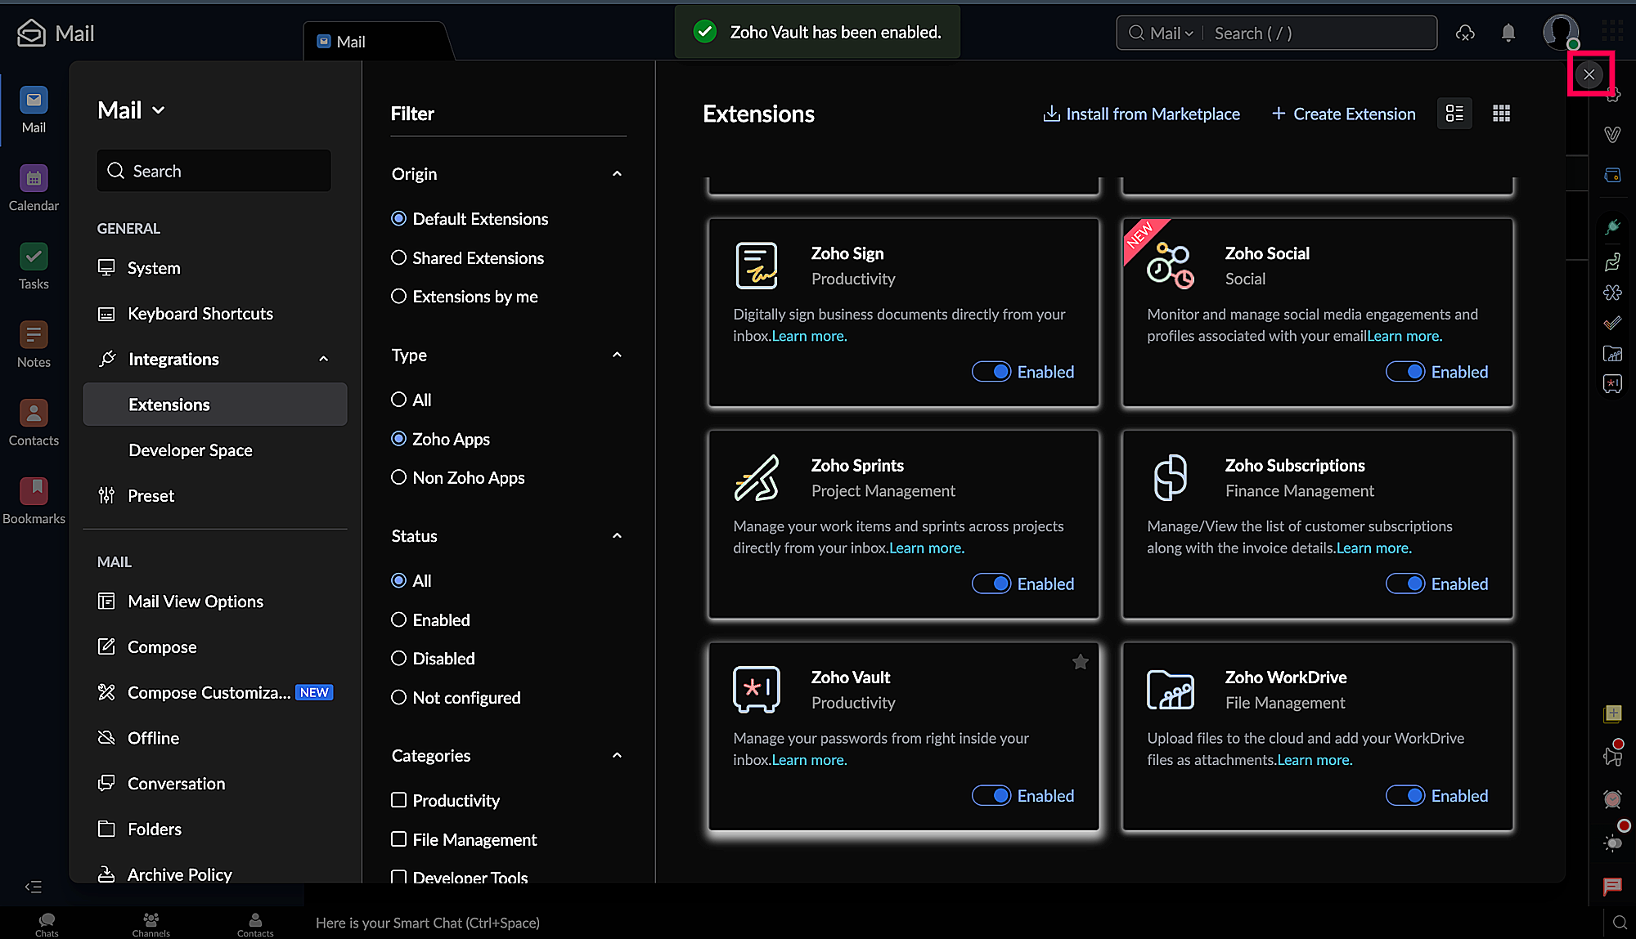Click the settings Search field
1636x939 pixels.
pos(213,171)
